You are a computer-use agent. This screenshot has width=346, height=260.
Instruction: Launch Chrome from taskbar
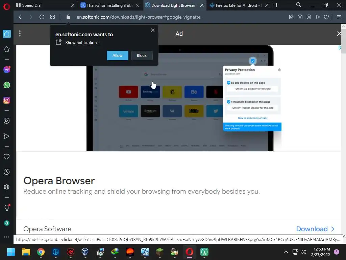pyautogui.click(x=41, y=252)
